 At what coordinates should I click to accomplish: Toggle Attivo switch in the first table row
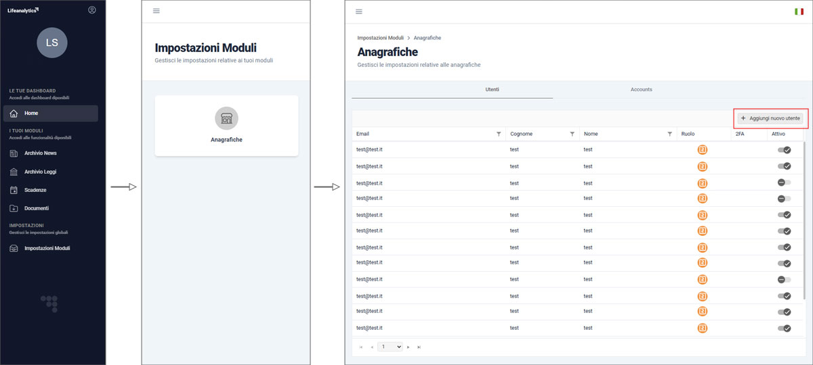tap(785, 149)
